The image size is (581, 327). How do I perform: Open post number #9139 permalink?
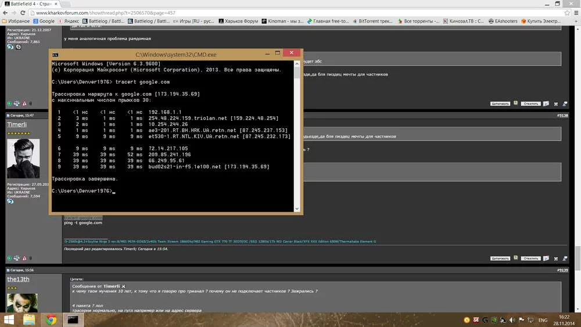(562, 270)
